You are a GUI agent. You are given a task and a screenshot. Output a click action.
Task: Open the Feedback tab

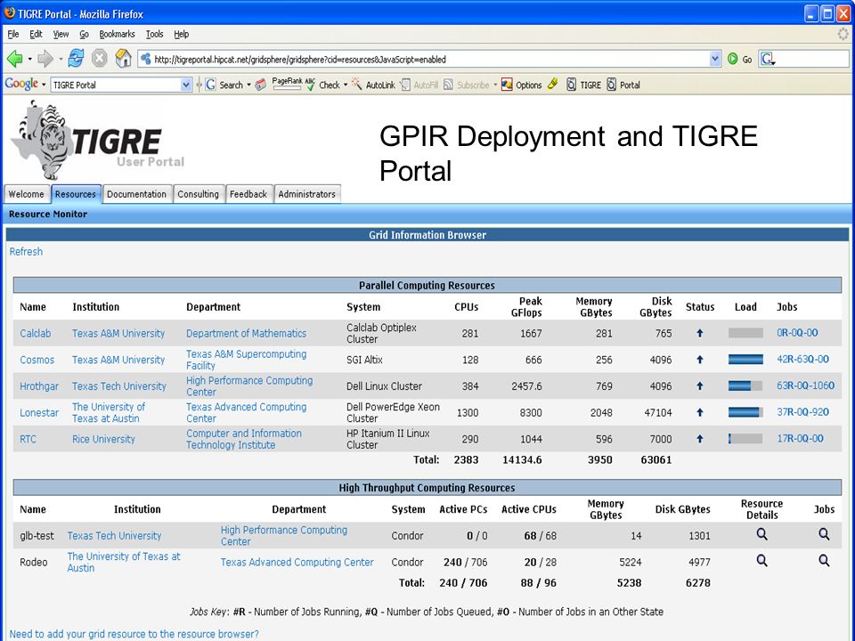pos(248,194)
